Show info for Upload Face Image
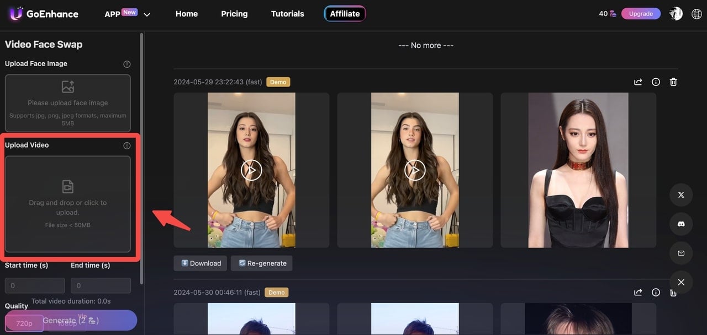707x335 pixels. pos(127,64)
